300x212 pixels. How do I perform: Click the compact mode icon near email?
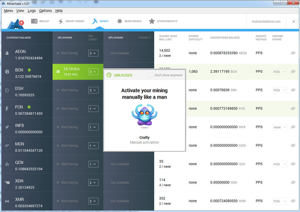[295, 21]
